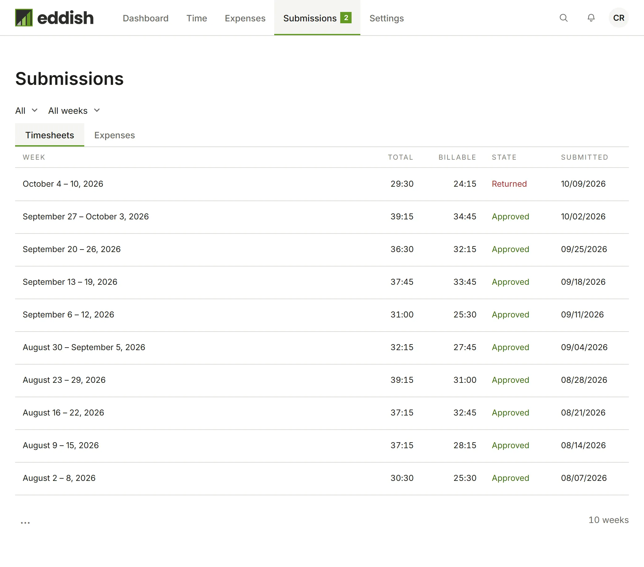
Task: Open the August 9 – 15, 2026 week
Action: pyautogui.click(x=322, y=446)
